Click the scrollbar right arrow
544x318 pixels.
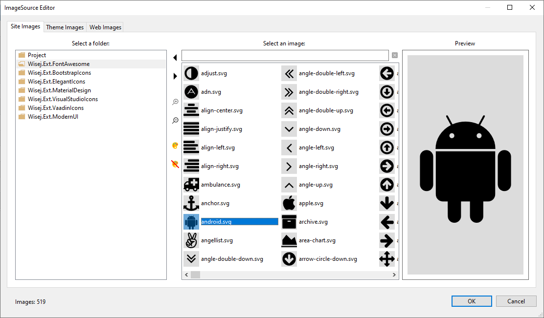point(394,275)
